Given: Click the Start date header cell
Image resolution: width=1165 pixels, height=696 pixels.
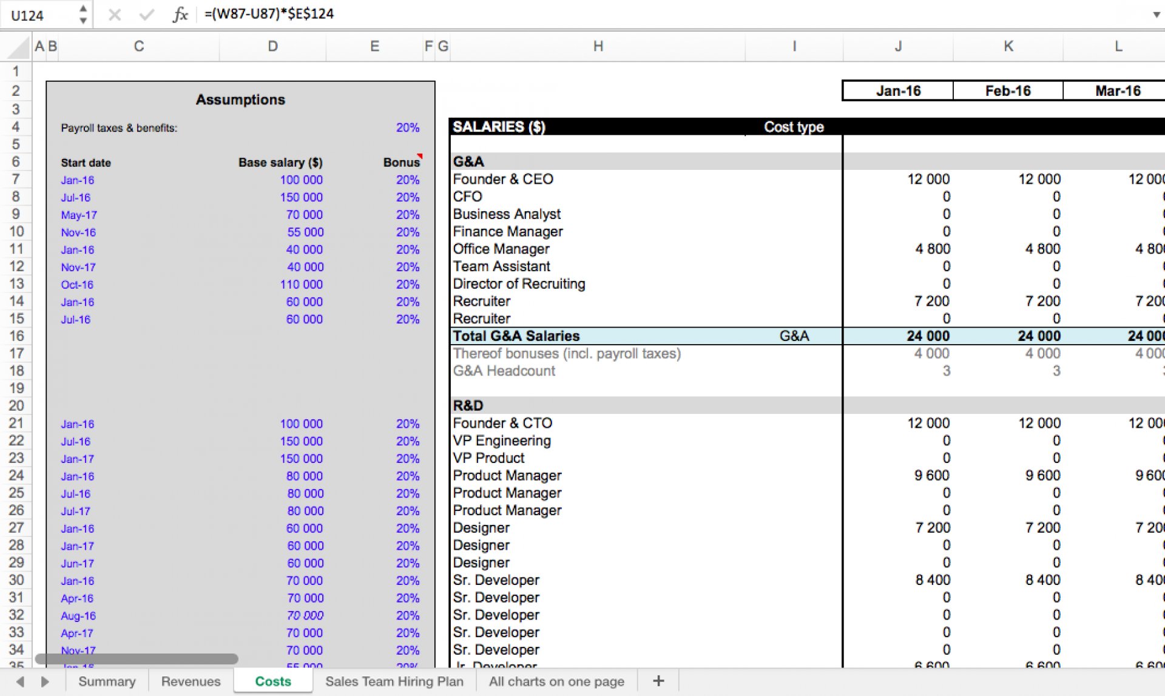Looking at the screenshot, I should (86, 163).
